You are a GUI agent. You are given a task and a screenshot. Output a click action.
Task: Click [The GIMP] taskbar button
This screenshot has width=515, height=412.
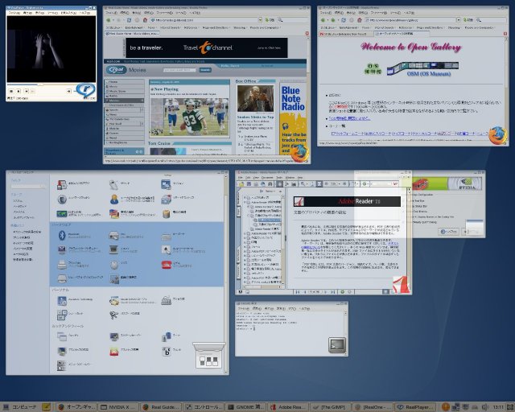331,407
